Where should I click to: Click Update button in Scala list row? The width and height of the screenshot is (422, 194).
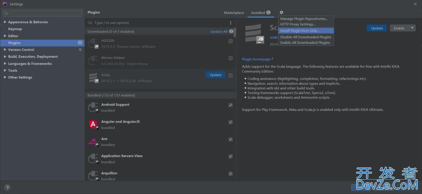215,75
